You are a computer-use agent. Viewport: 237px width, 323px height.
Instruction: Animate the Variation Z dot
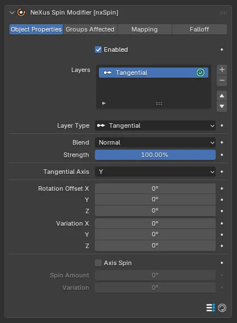click(222, 246)
